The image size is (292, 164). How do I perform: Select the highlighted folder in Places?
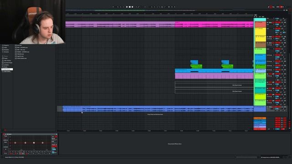7,69
